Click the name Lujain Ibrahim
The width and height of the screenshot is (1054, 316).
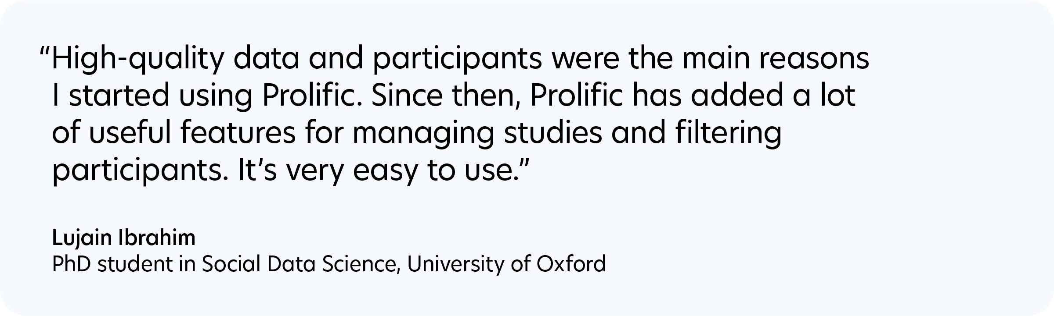(124, 238)
